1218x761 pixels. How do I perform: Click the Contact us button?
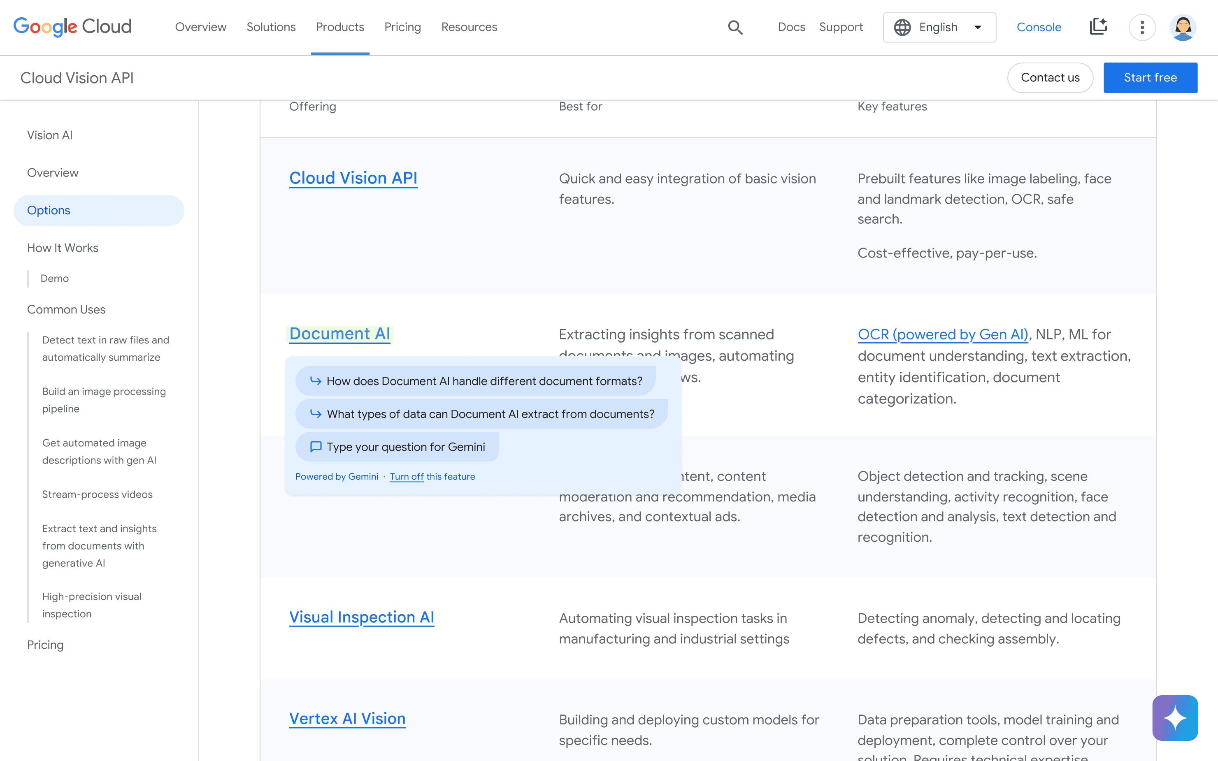point(1050,77)
